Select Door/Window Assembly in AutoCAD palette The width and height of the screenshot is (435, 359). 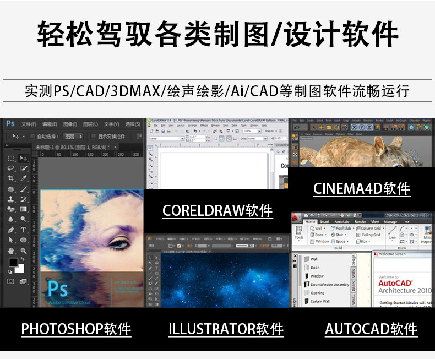[327, 284]
